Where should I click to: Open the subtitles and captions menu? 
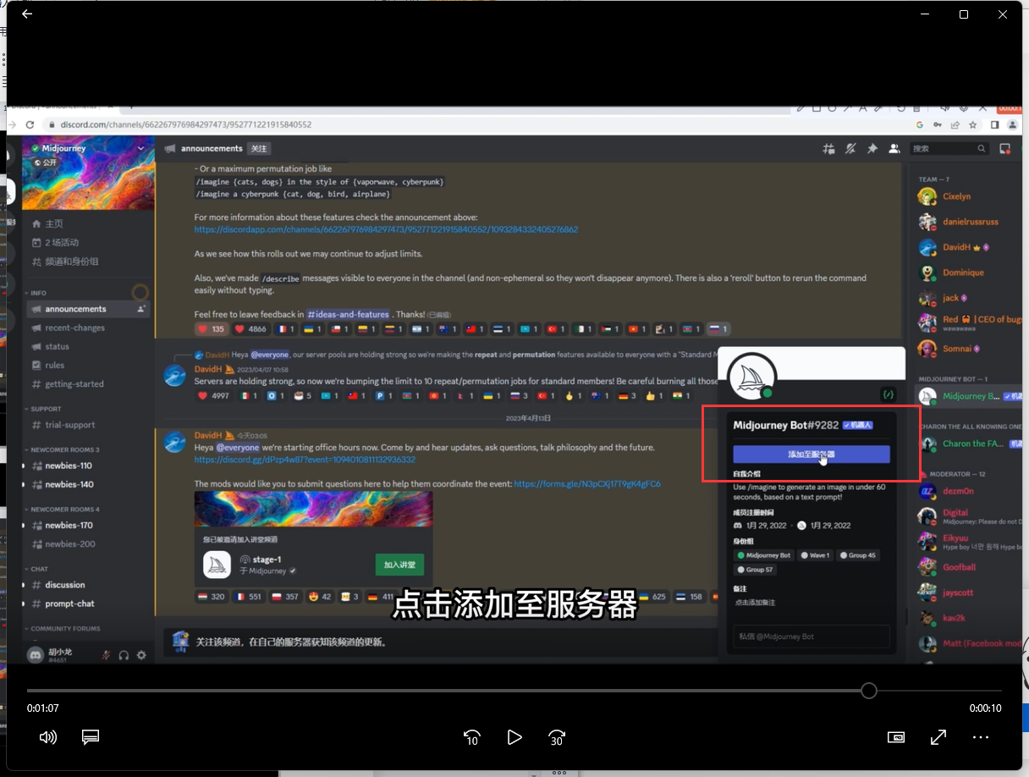91,737
